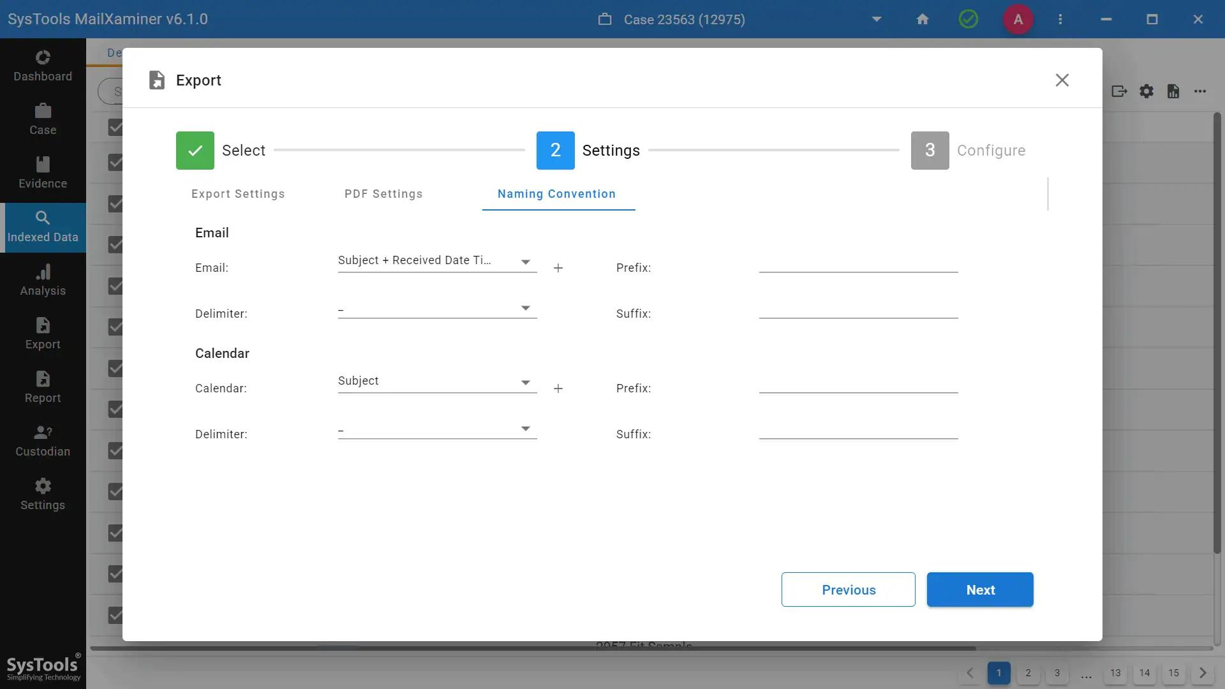Go to Evidence in sidebar

[43, 174]
